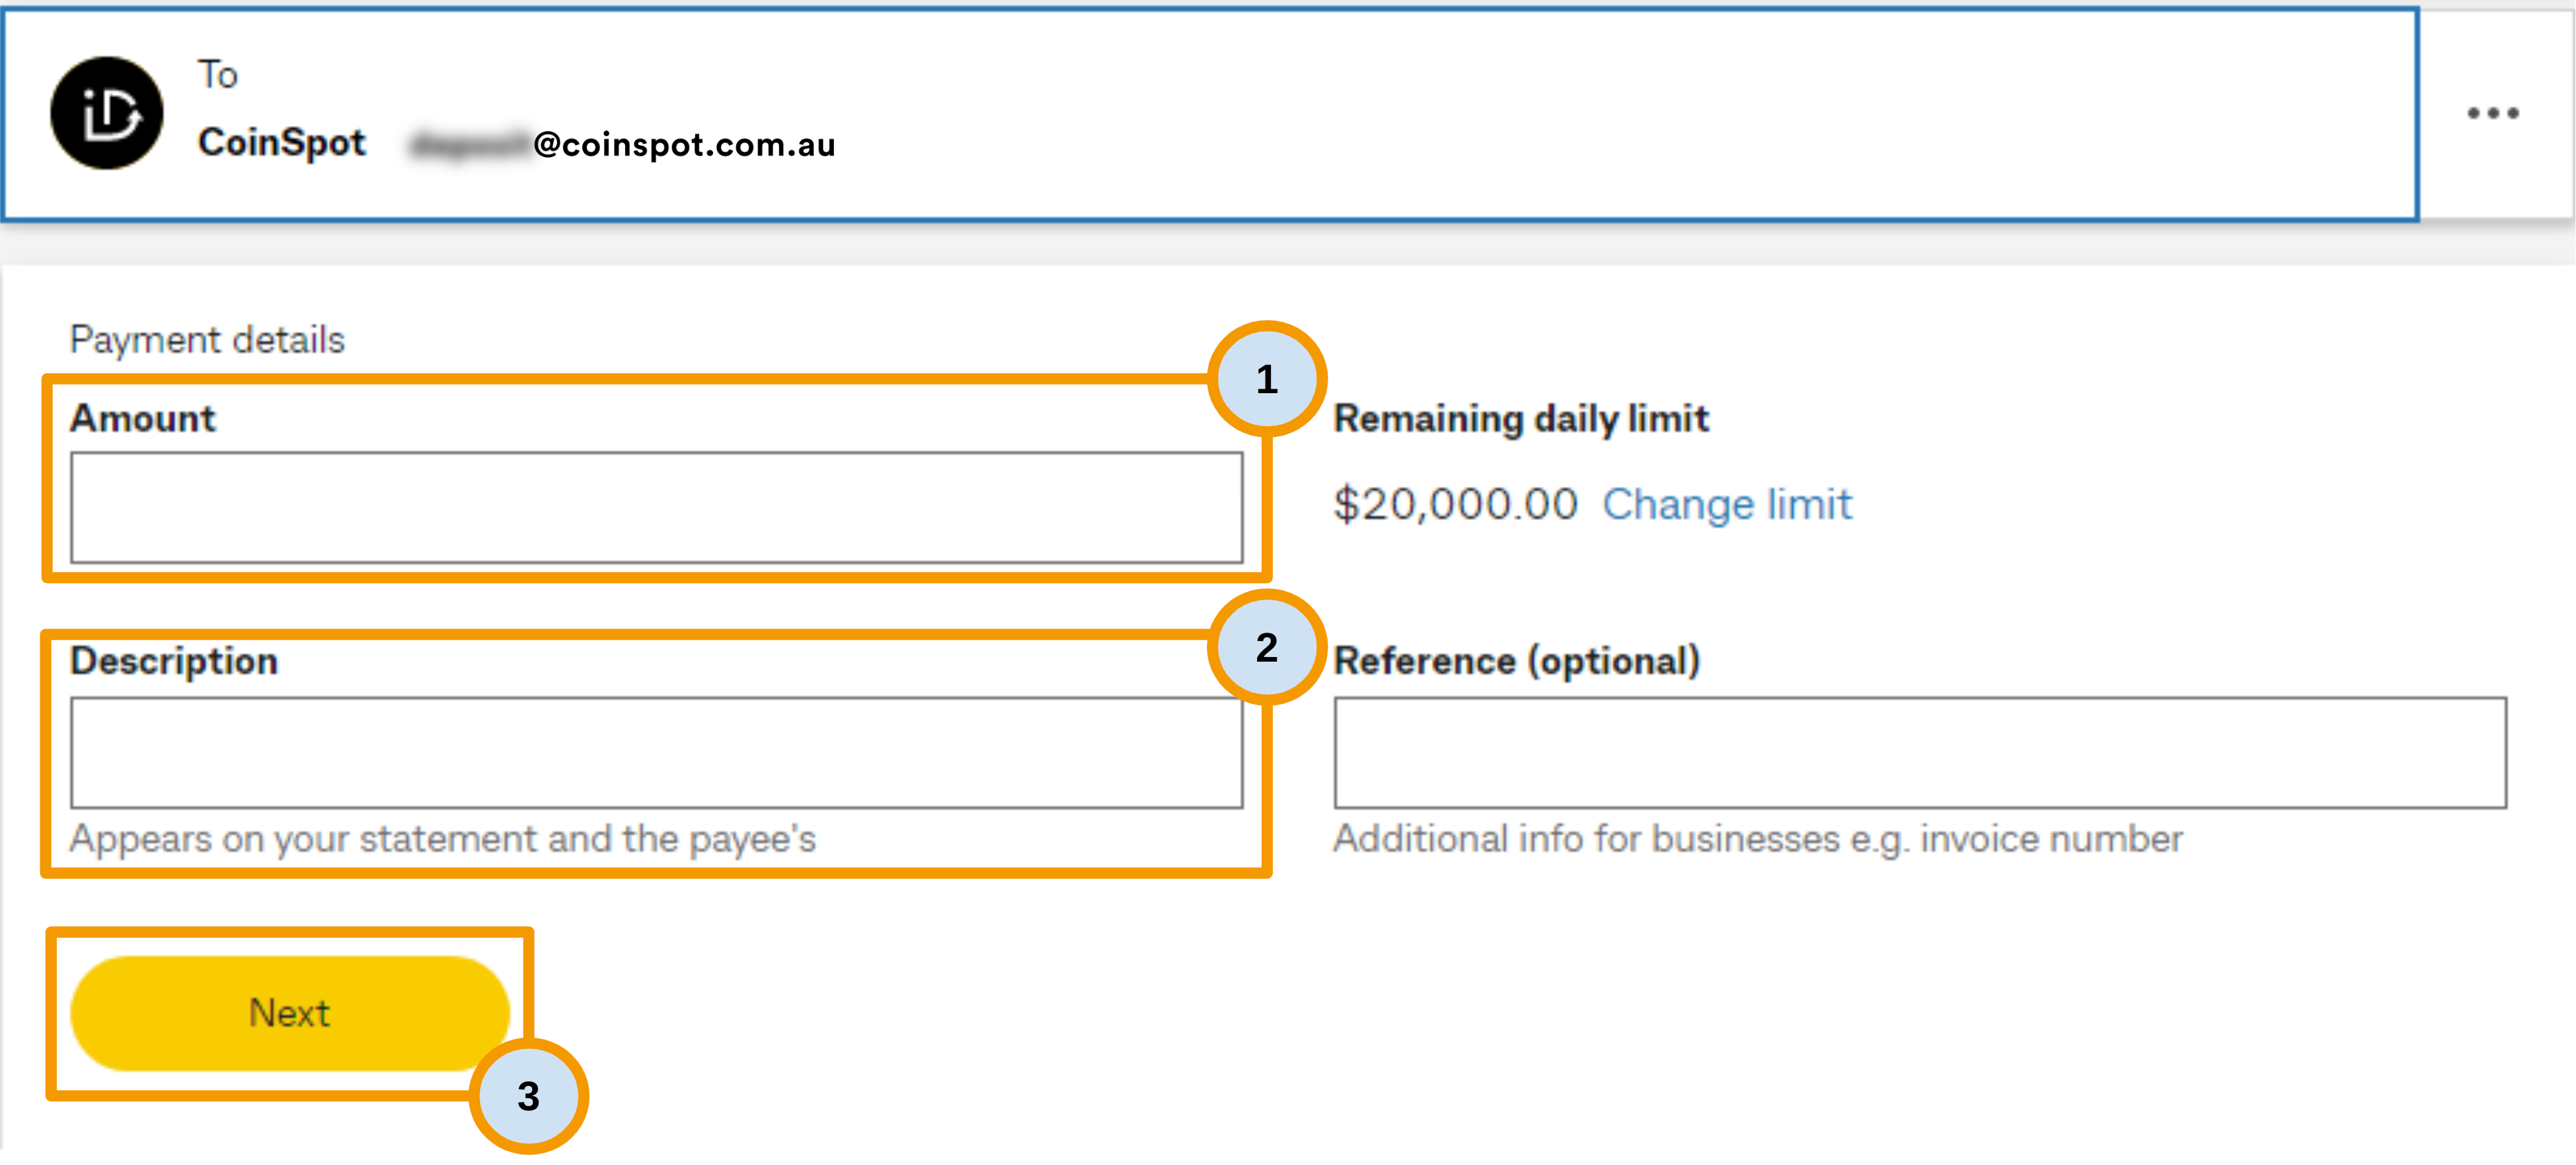
Task: Select the CoinSpot payee card
Action: pos(1209,114)
